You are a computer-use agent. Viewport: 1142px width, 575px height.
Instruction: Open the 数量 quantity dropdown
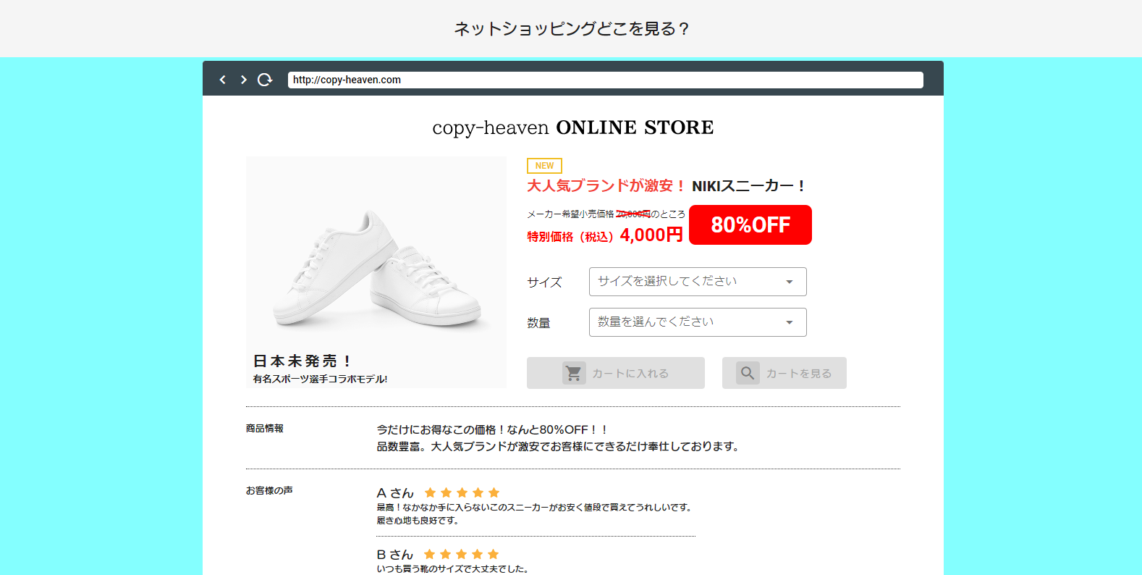pos(697,322)
